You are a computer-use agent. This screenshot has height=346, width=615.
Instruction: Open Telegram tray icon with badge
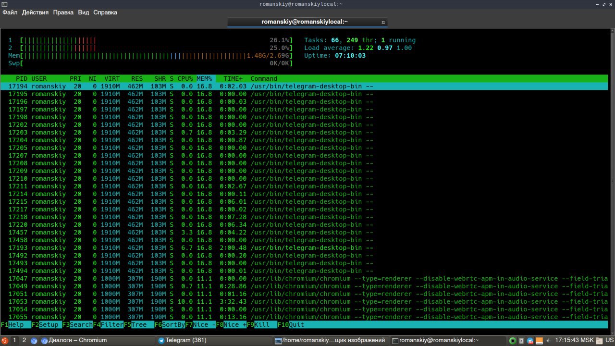tap(530, 340)
